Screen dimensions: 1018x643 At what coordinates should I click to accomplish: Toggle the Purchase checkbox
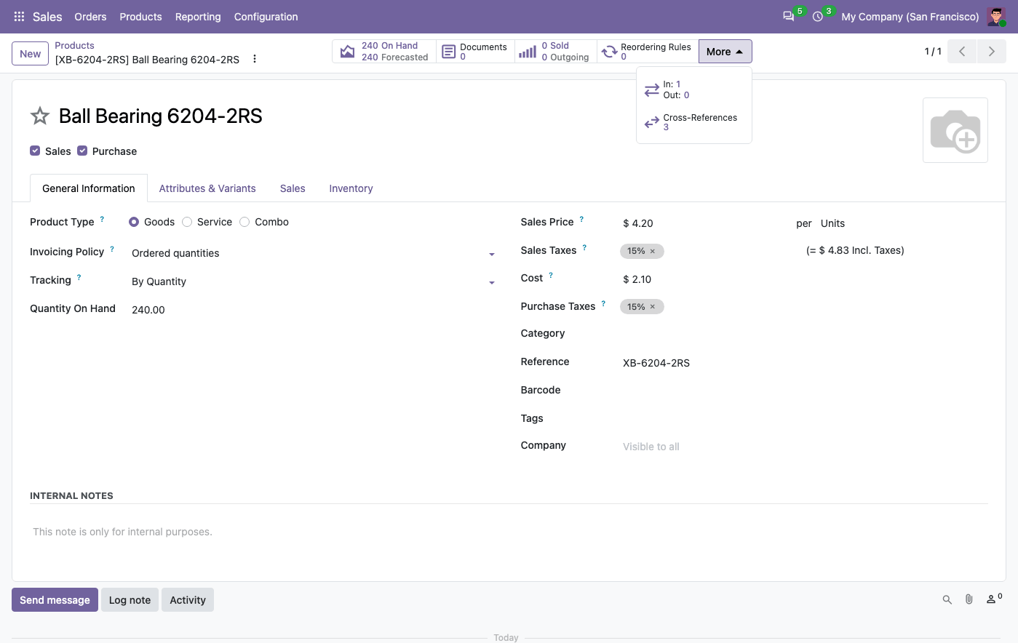pos(82,151)
